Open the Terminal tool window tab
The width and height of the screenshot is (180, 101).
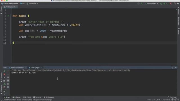[x=37, y=97]
